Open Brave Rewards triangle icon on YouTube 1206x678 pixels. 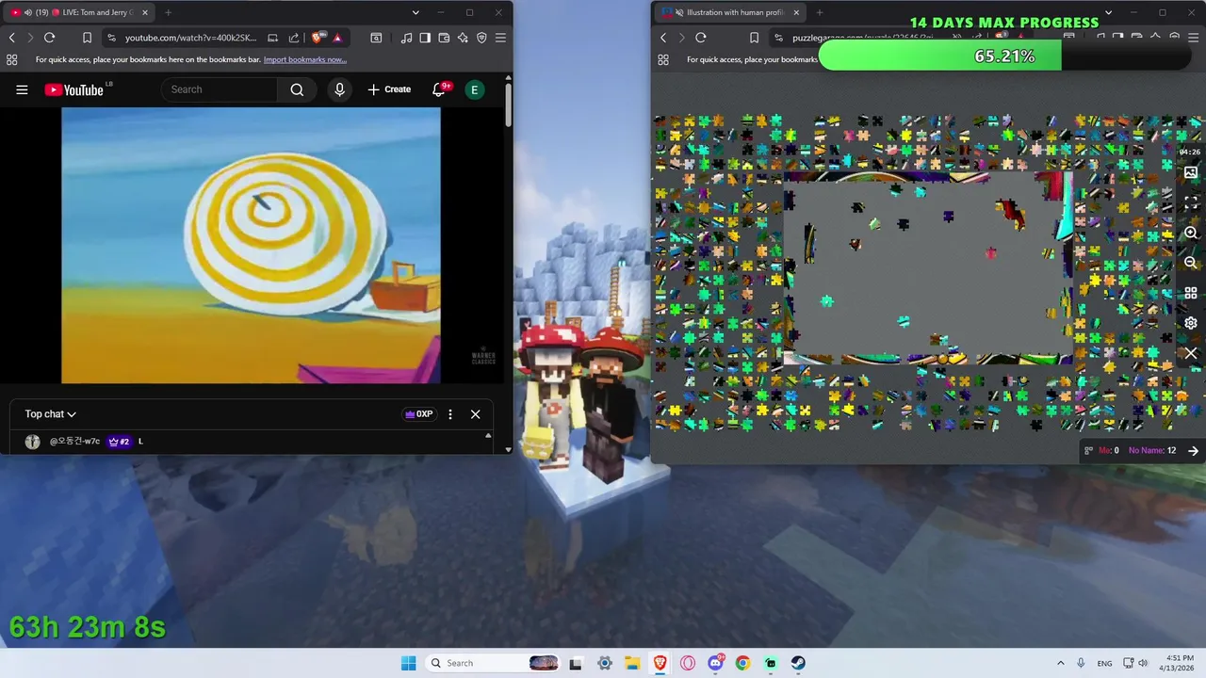[x=336, y=38]
